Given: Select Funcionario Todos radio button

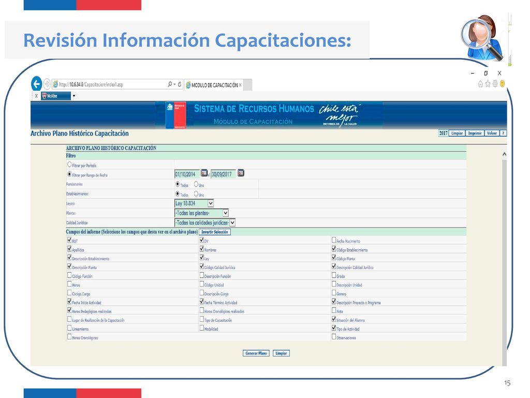Looking at the screenshot, I should tap(178, 184).
